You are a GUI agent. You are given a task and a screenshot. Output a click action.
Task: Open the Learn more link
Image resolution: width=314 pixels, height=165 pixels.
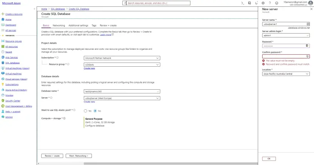pos(106,35)
